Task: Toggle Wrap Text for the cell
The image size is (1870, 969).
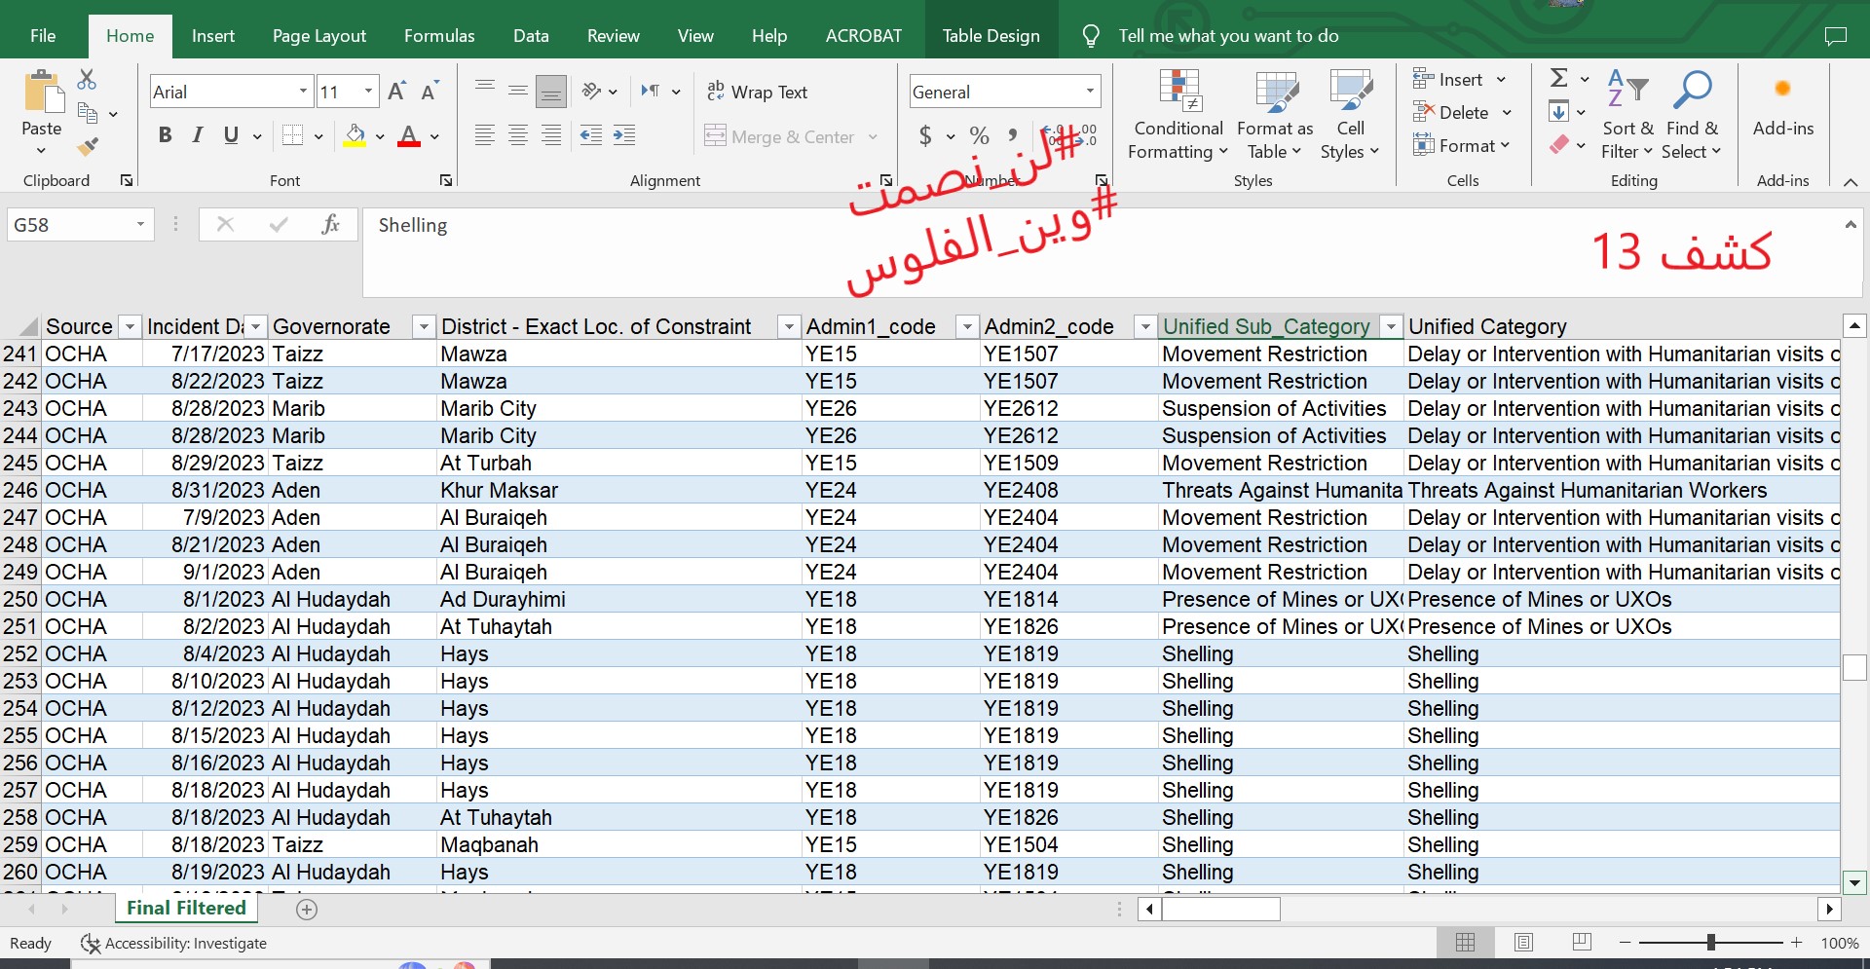Action: pos(758,92)
